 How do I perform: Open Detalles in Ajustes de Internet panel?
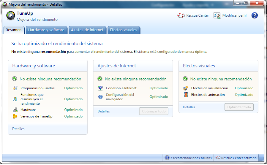(x=103, y=111)
